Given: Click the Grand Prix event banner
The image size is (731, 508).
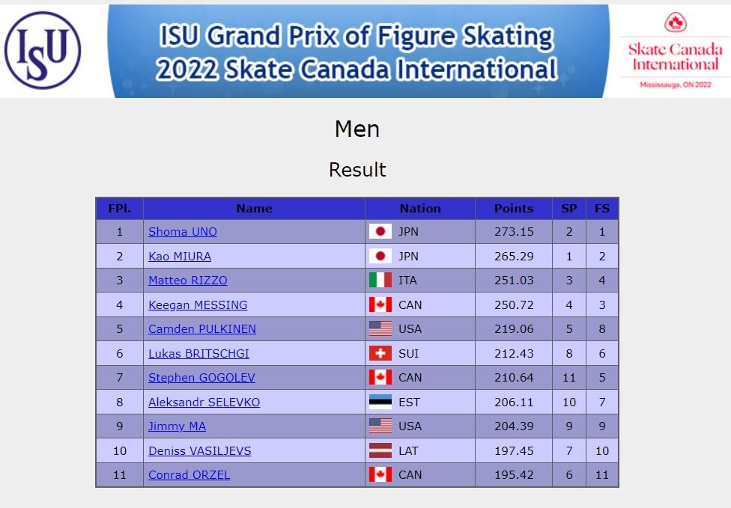Looking at the screenshot, I should (358, 51).
